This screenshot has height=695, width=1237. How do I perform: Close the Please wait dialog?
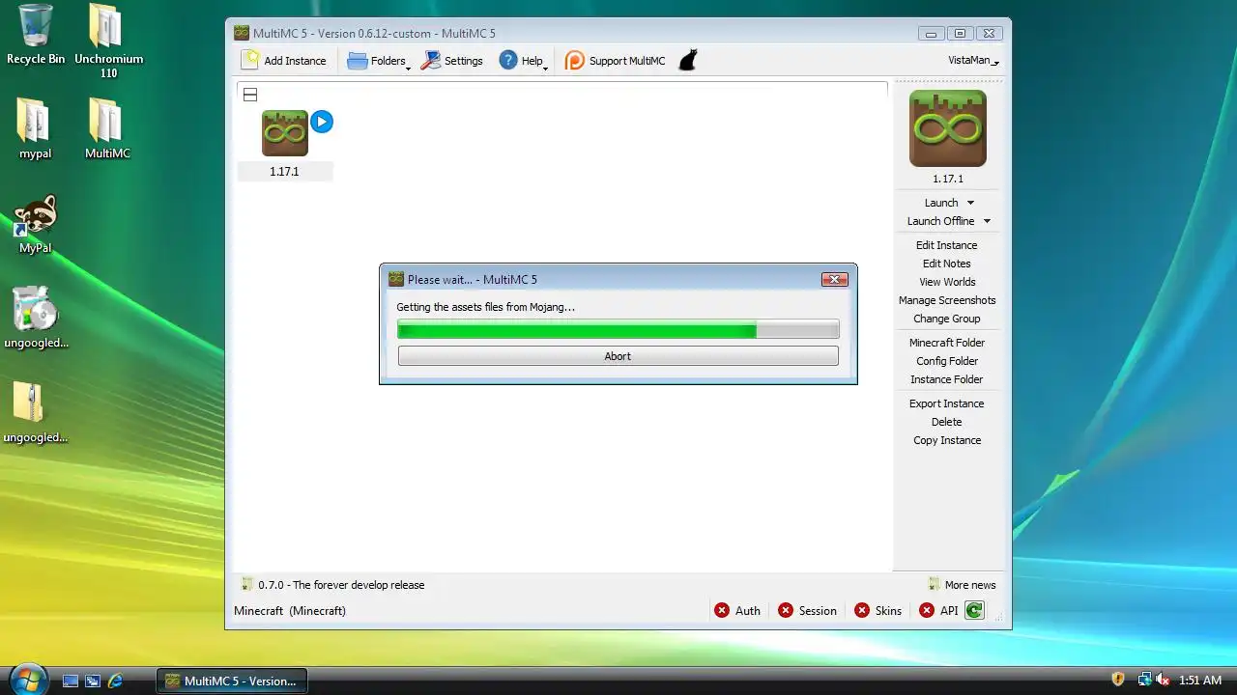834,279
